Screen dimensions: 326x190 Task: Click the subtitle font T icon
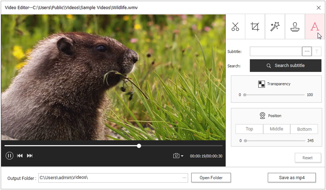[x=317, y=51]
